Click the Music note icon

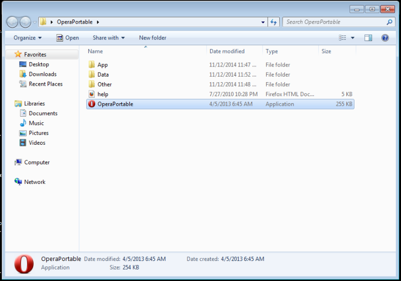[x=23, y=123]
